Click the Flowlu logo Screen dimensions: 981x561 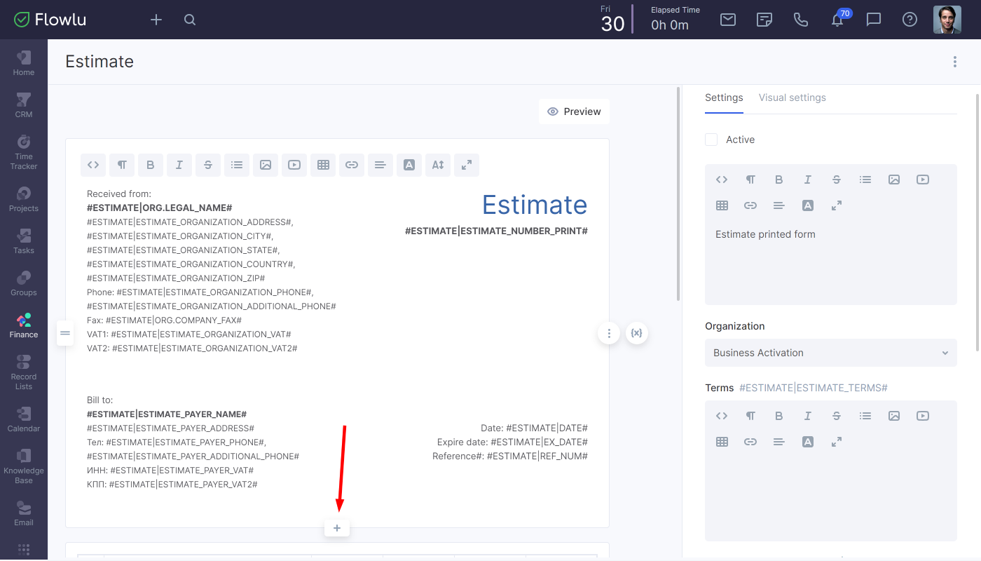50,20
